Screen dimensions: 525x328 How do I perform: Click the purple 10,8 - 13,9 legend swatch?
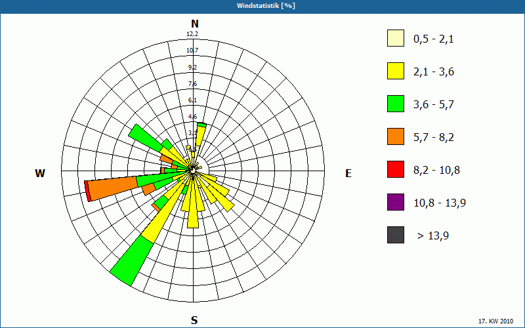(x=396, y=202)
